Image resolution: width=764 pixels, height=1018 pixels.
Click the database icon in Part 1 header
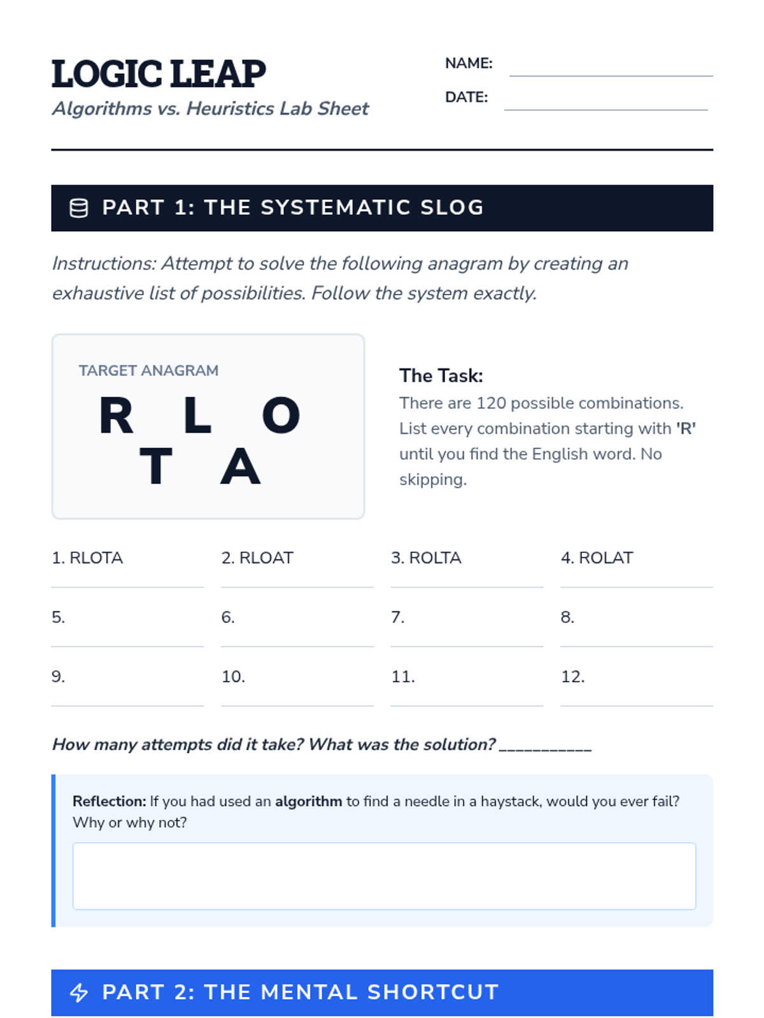[78, 208]
